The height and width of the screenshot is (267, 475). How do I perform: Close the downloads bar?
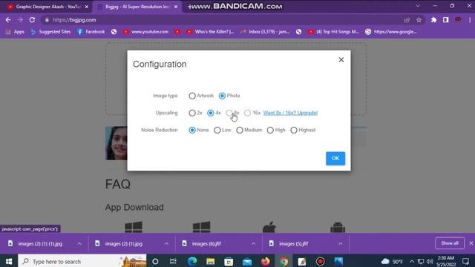(x=471, y=243)
